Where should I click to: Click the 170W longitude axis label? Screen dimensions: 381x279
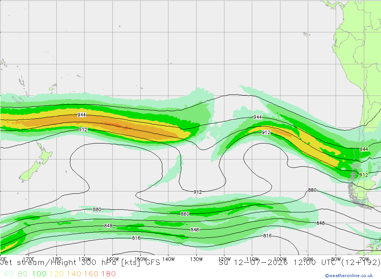85,259
